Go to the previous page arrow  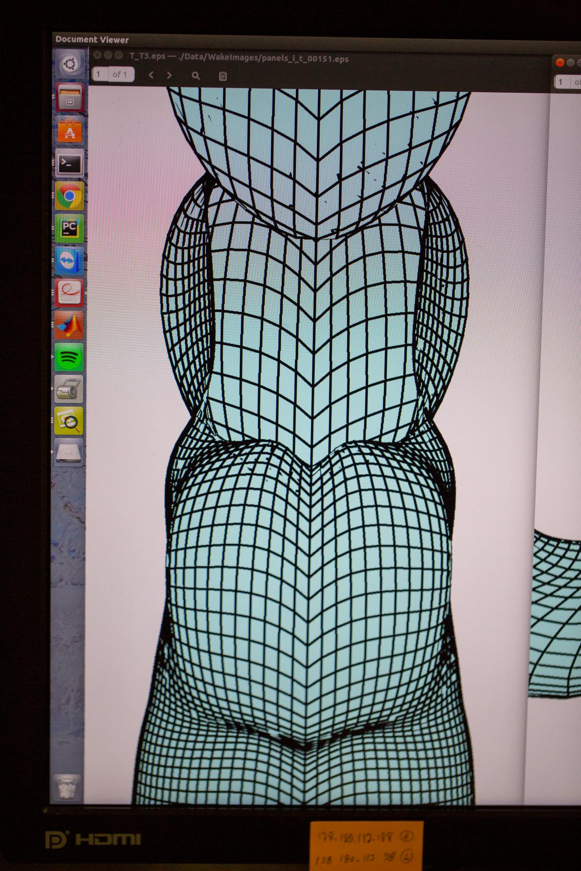pyautogui.click(x=151, y=75)
